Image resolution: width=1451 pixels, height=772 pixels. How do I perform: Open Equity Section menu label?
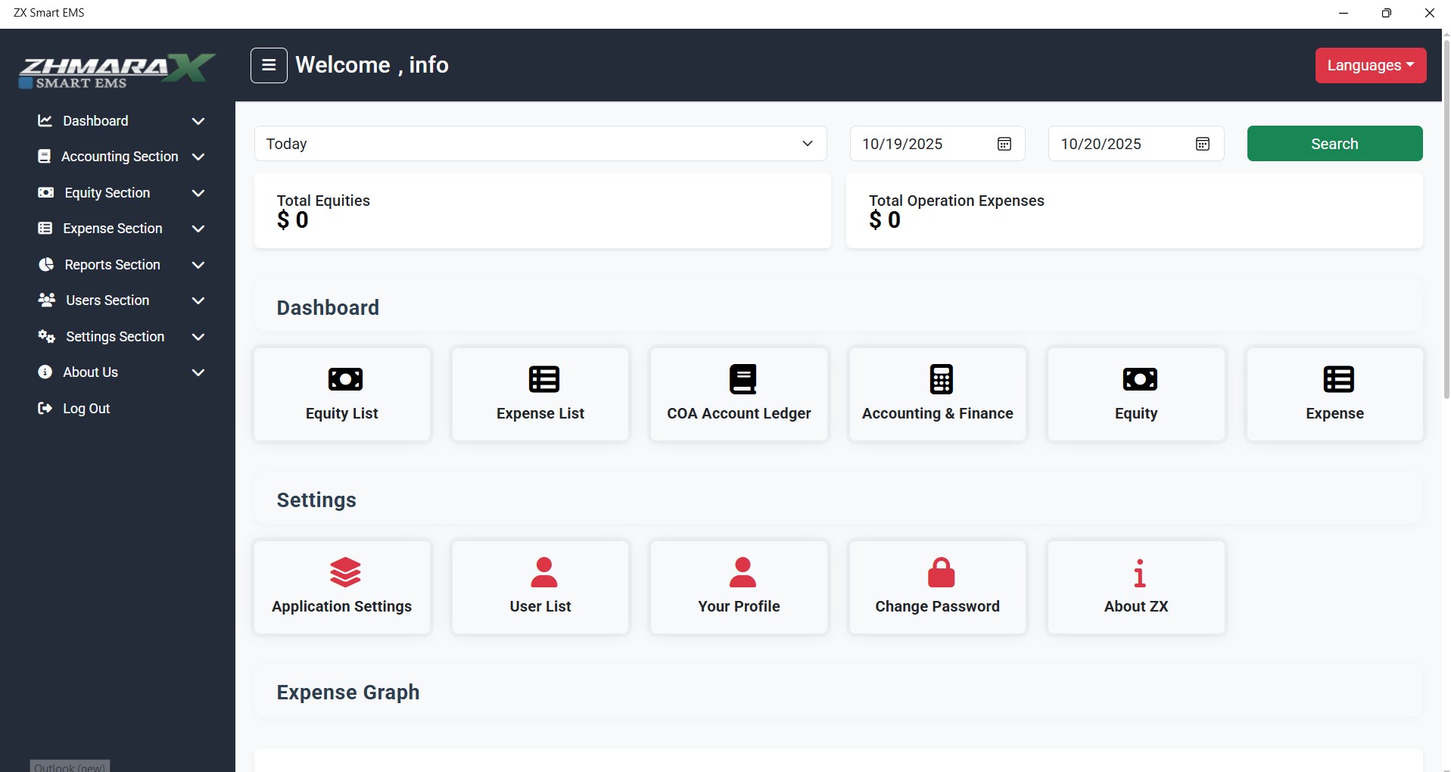(x=107, y=193)
